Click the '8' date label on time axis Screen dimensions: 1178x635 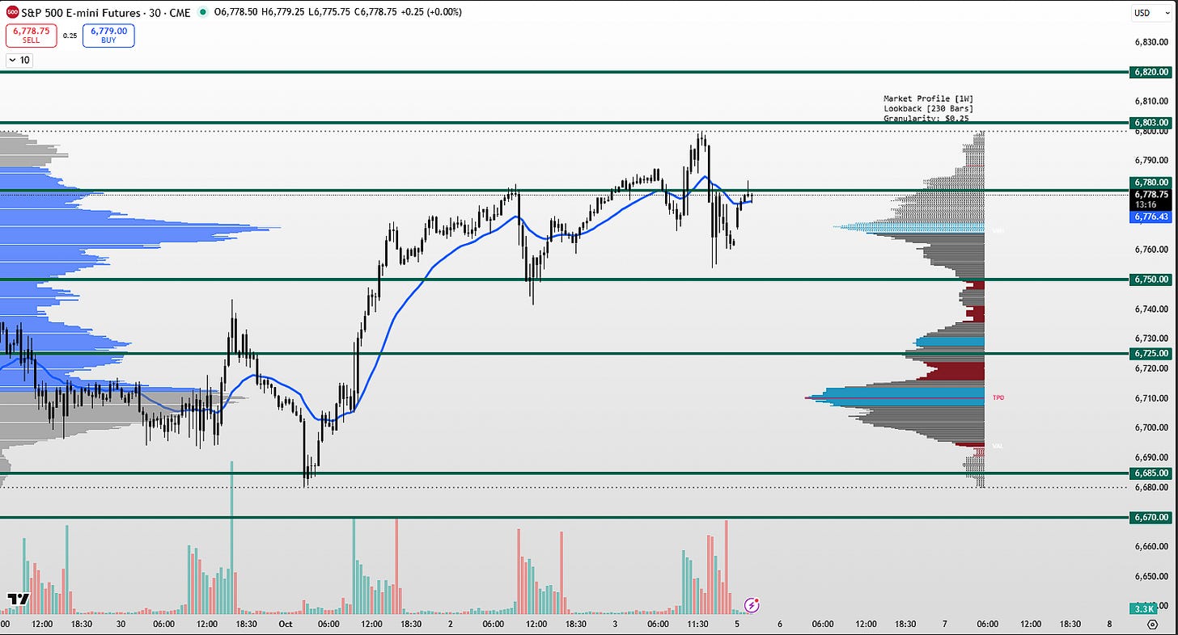1109,624
